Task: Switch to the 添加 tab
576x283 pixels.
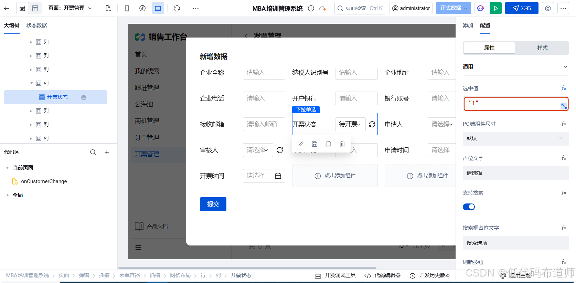Action: click(468, 25)
